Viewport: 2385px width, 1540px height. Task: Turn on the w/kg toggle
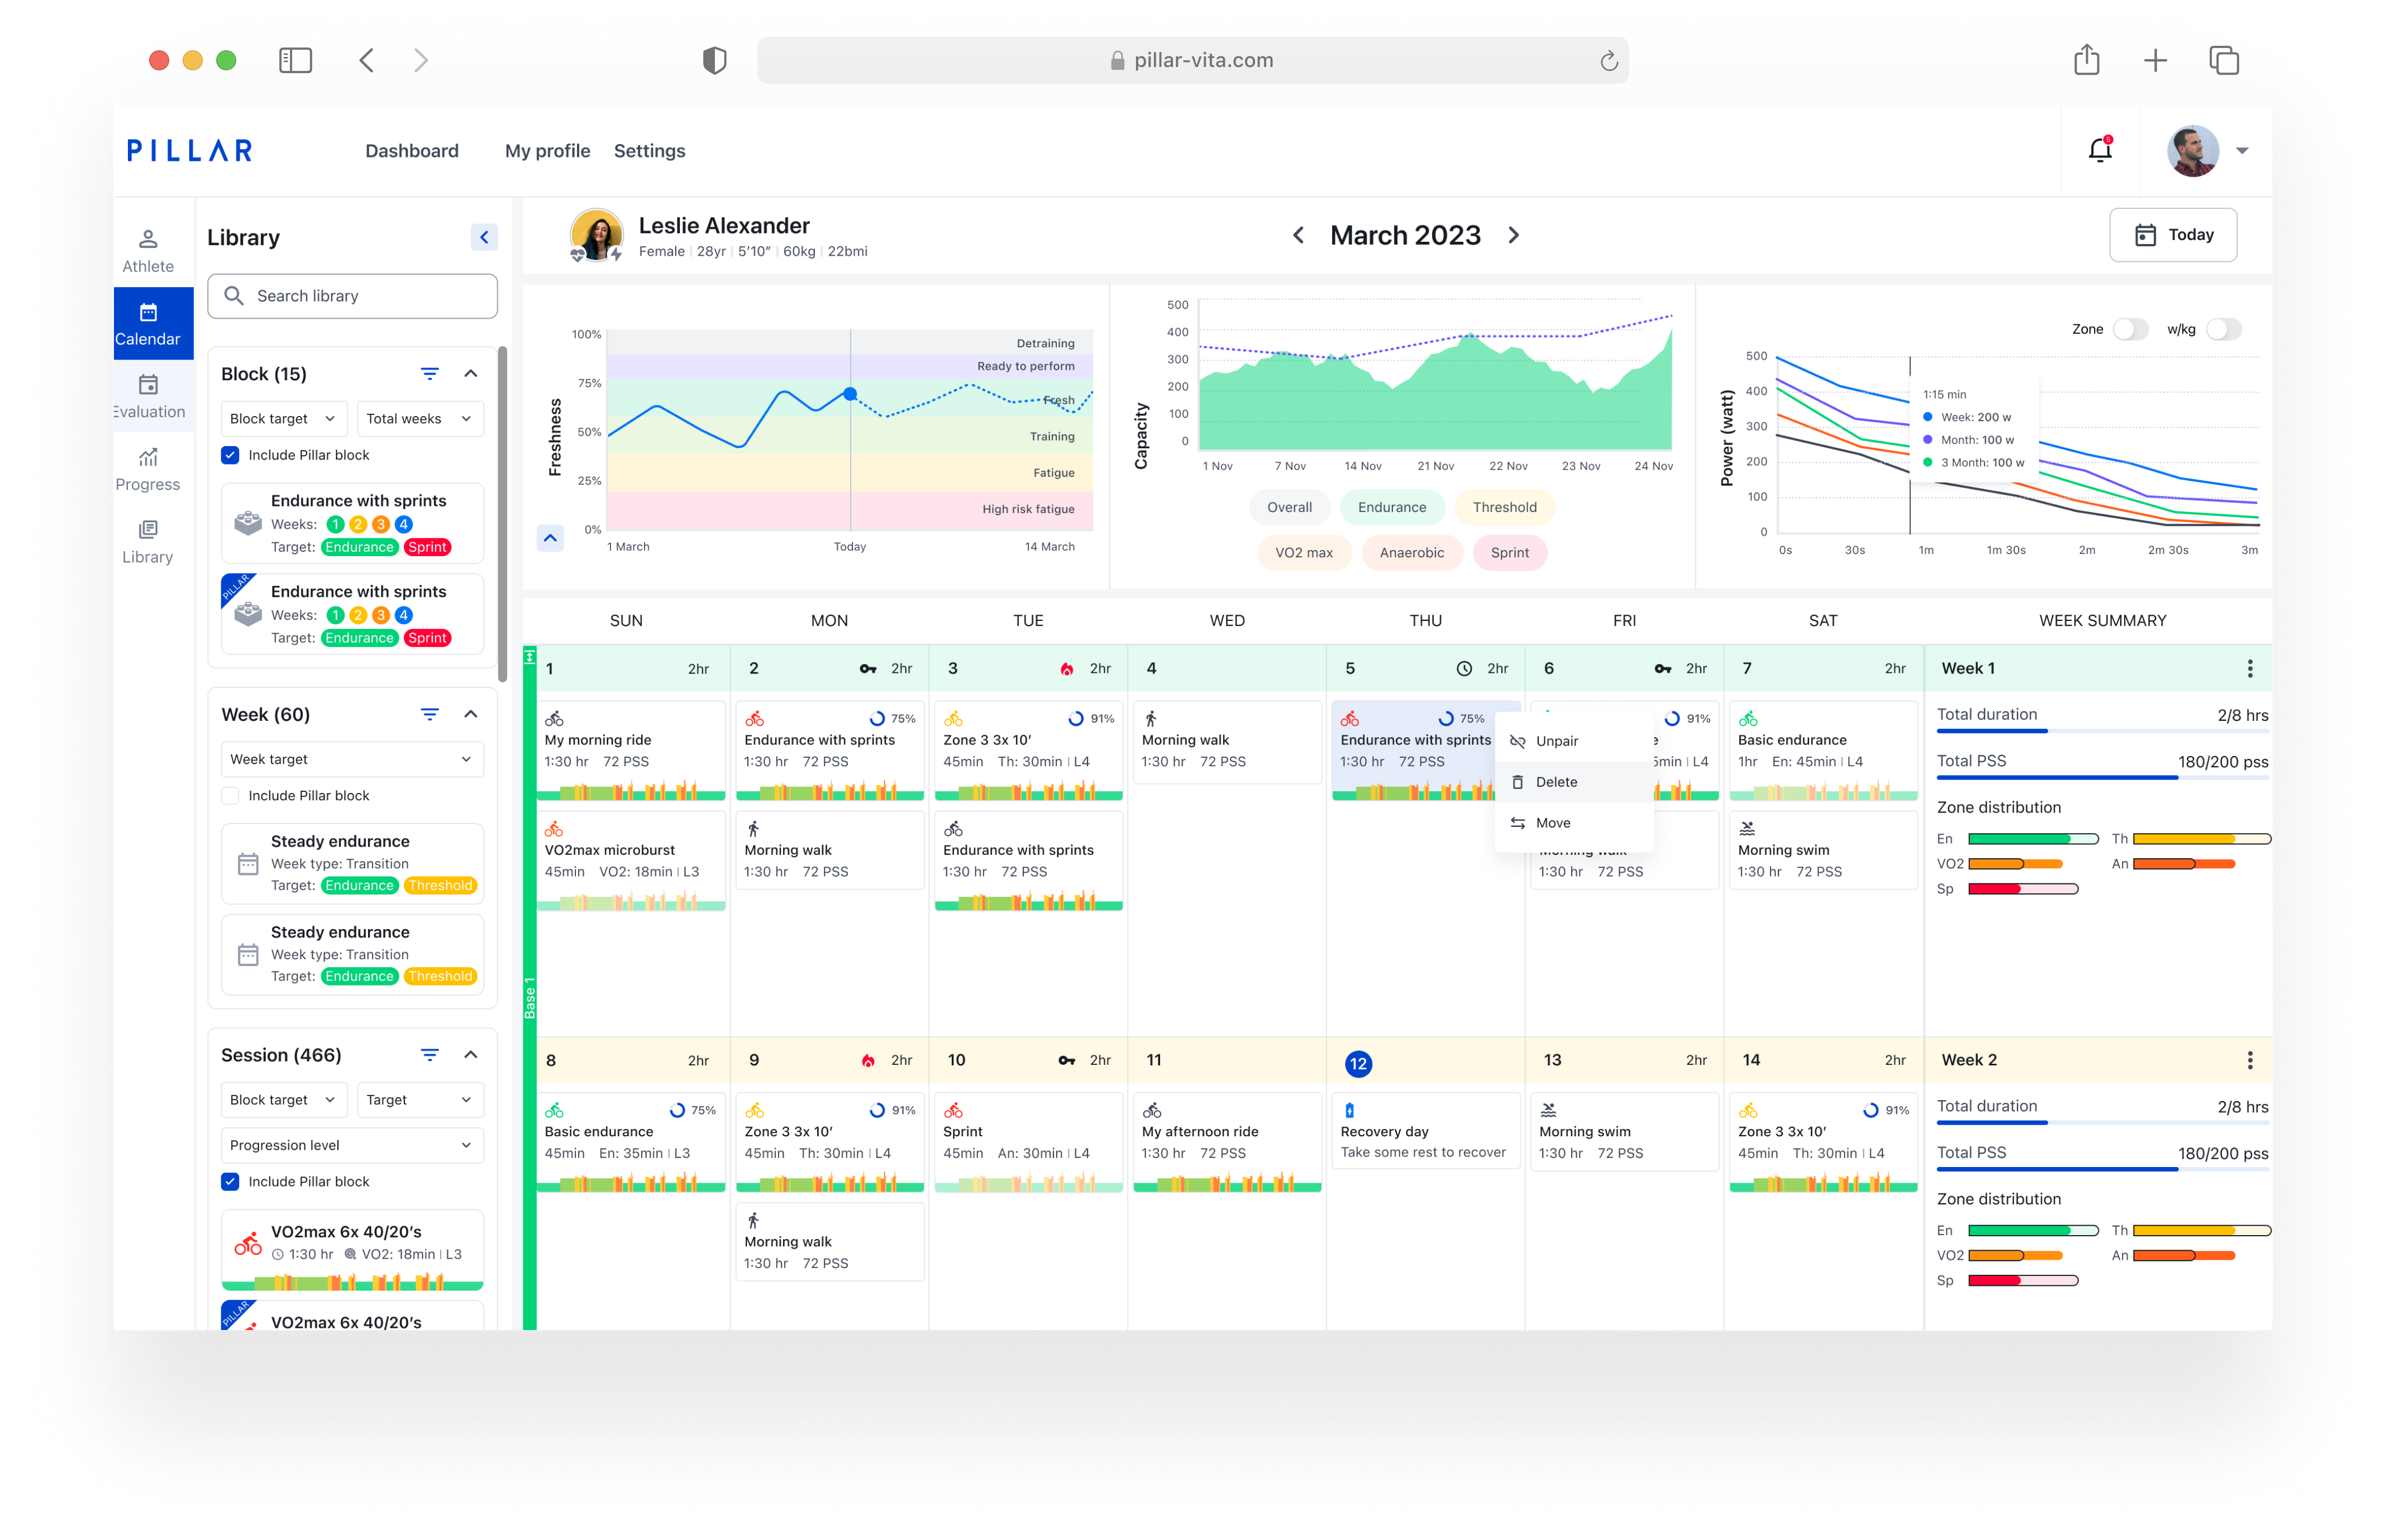click(x=2223, y=329)
